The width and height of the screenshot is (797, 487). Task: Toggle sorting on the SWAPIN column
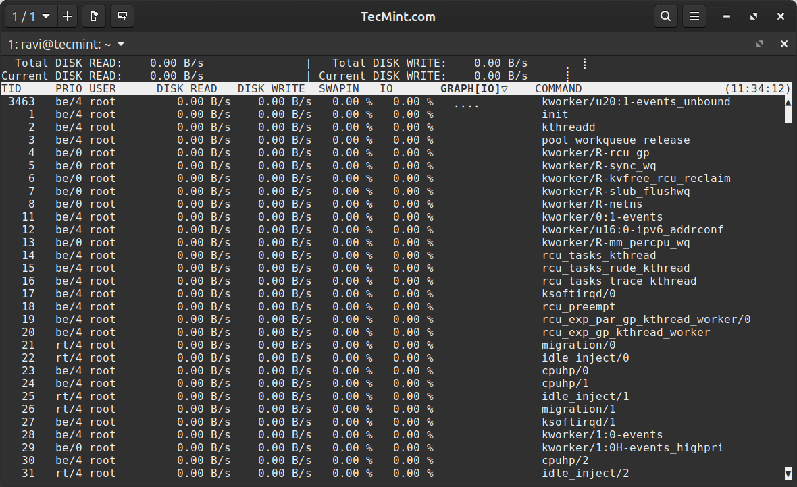338,88
